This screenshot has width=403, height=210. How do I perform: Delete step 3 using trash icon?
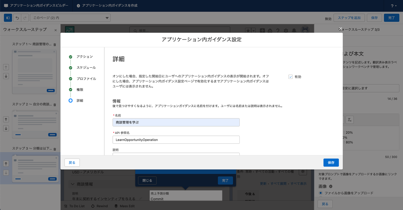55,149
